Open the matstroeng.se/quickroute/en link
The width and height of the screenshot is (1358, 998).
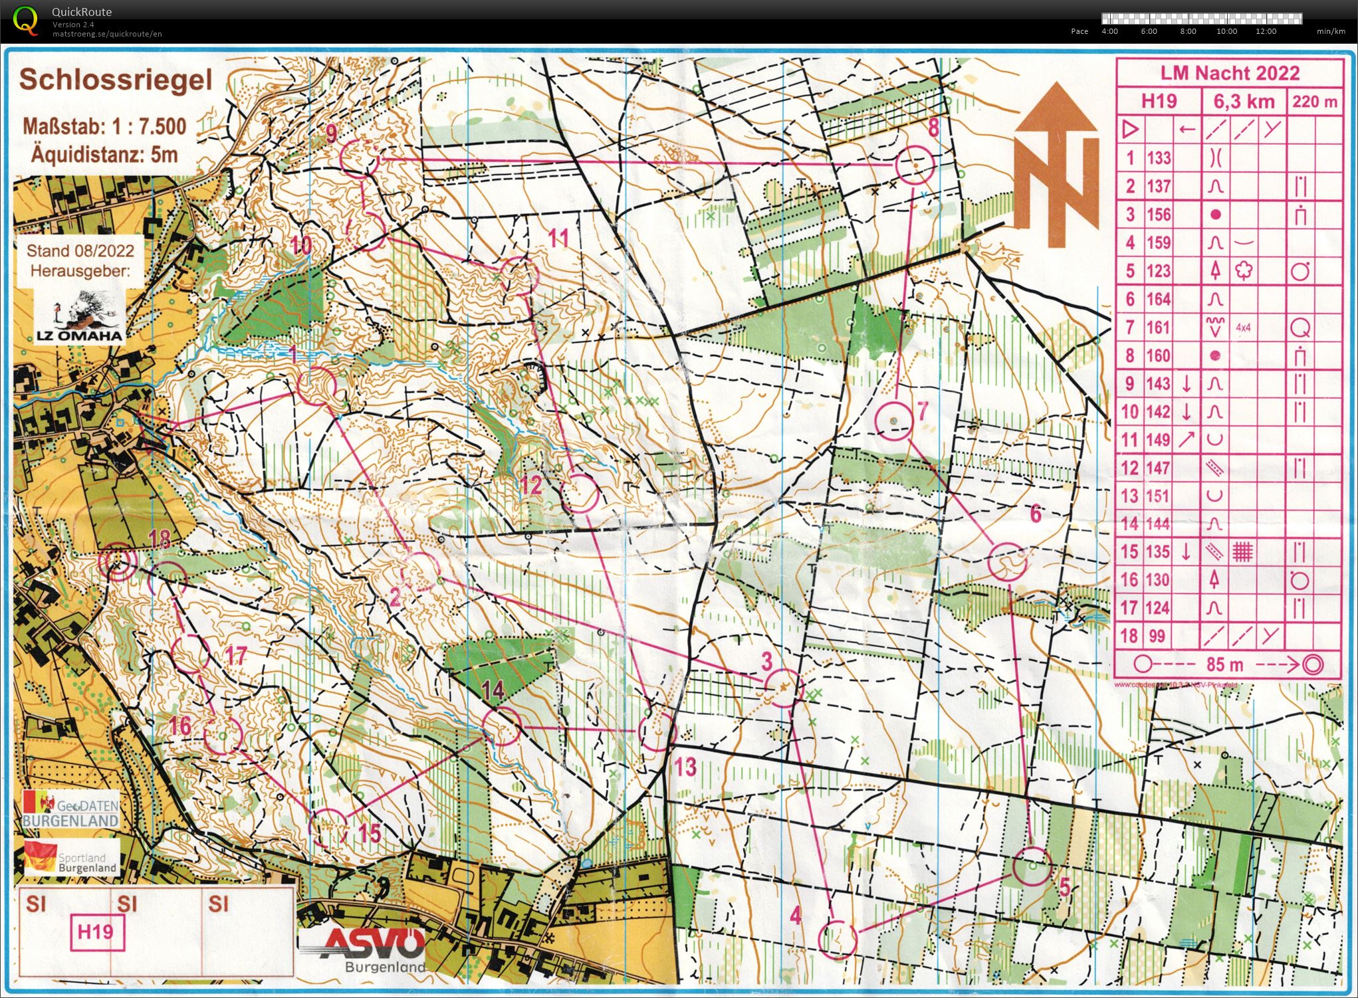pos(107,34)
